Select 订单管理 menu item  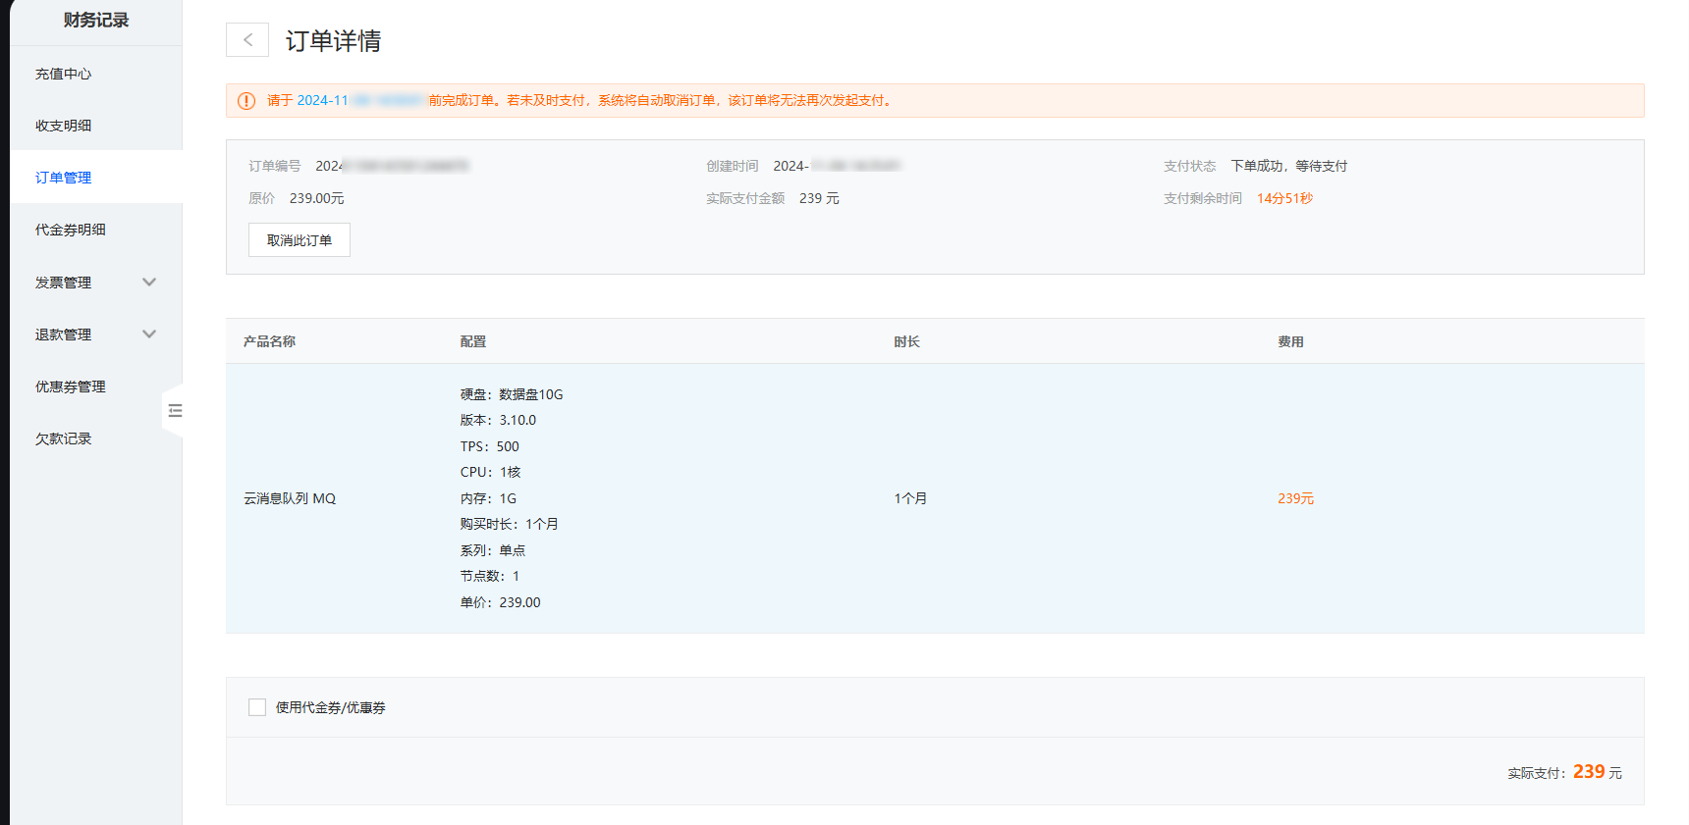click(64, 178)
